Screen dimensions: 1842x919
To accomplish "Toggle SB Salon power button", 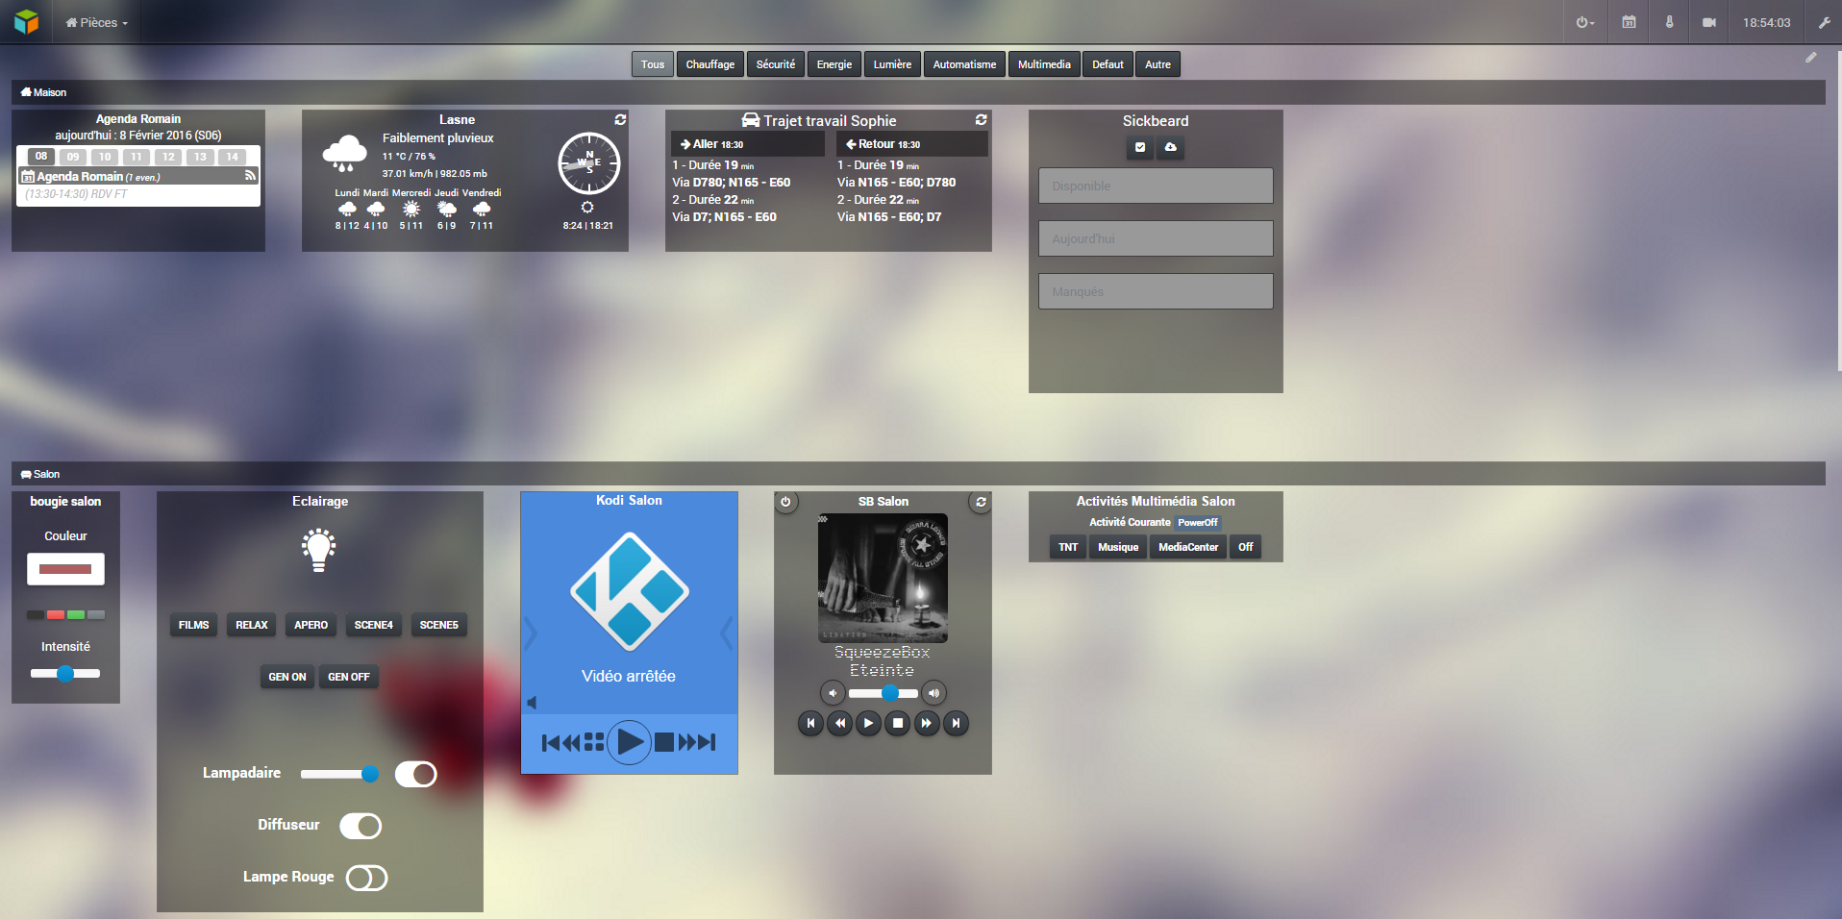I will (785, 502).
